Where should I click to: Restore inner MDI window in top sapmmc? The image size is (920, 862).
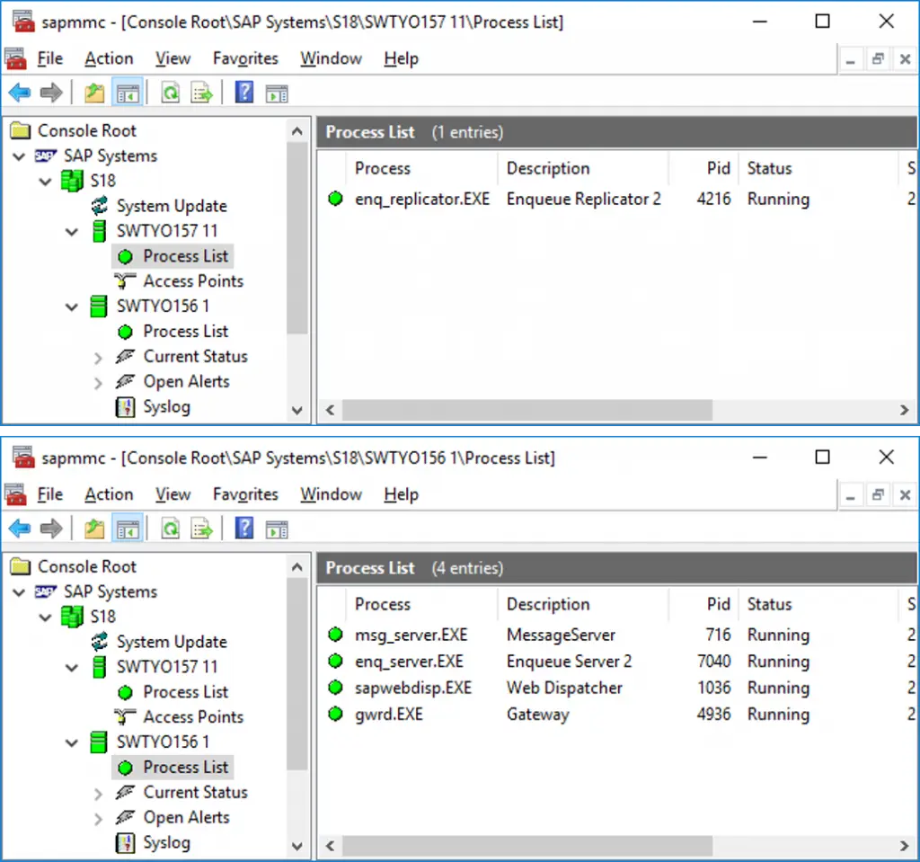click(878, 58)
